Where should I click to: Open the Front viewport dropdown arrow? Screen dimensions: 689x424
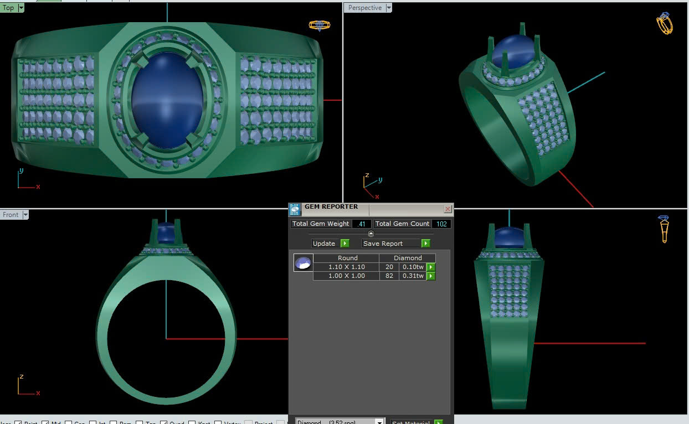tap(25, 215)
